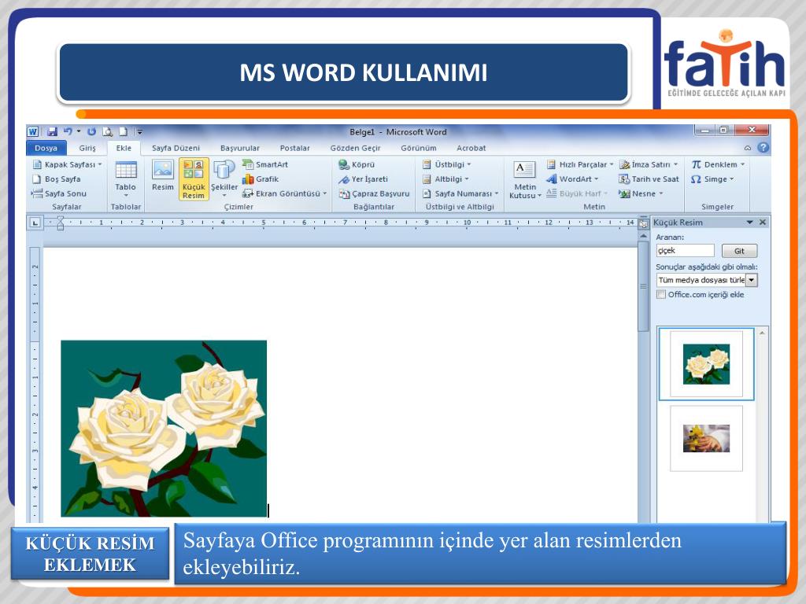Click the first-line indent marker on ruler
The width and height of the screenshot is (806, 604).
click(61, 219)
